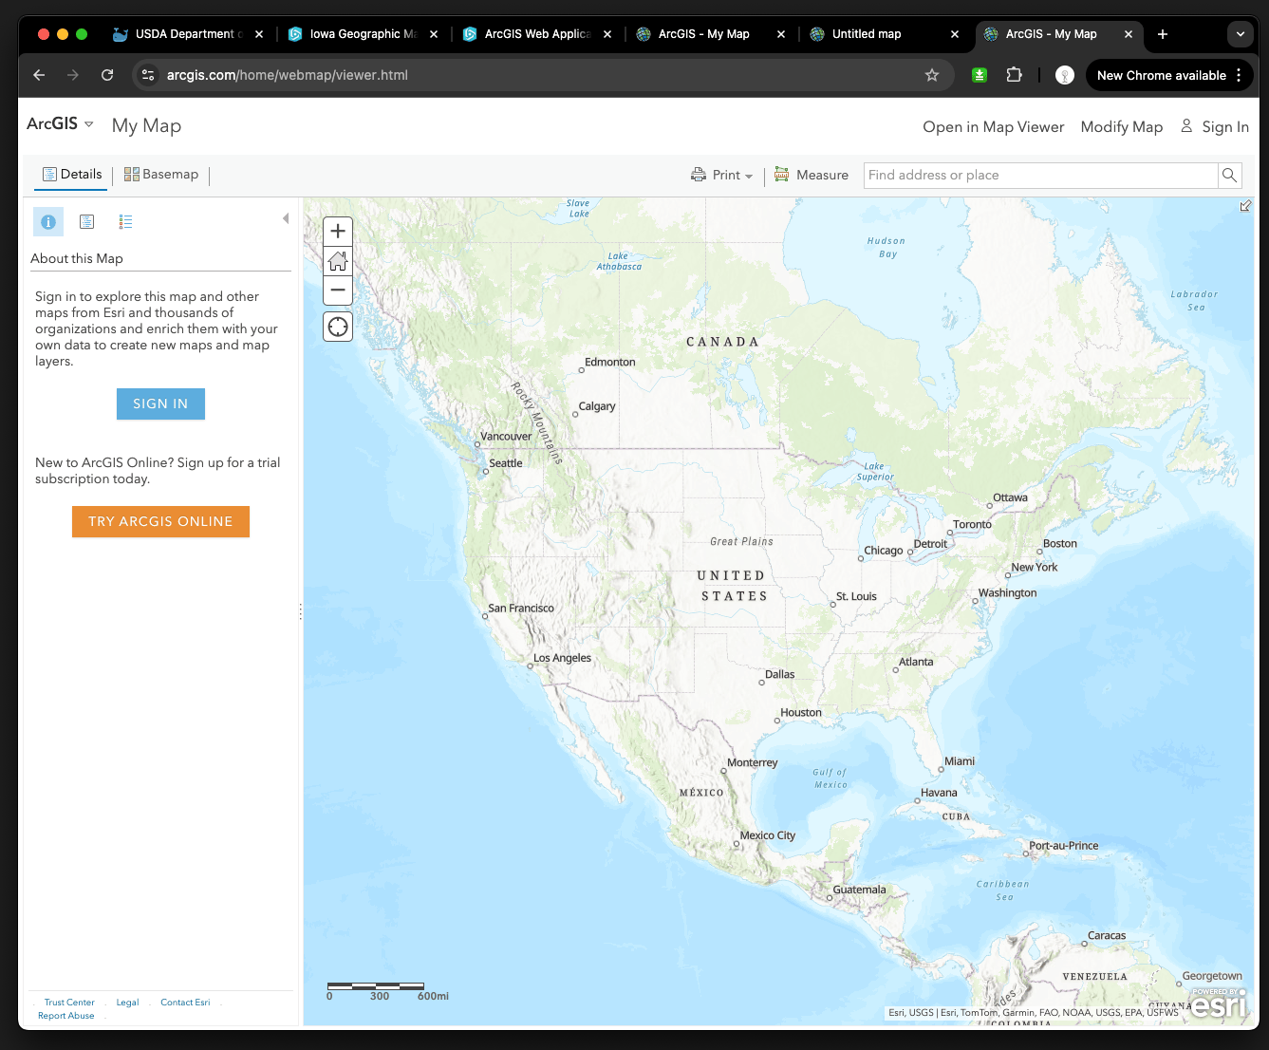1269x1050 pixels.
Task: Show map contents icon
Action: tap(86, 222)
